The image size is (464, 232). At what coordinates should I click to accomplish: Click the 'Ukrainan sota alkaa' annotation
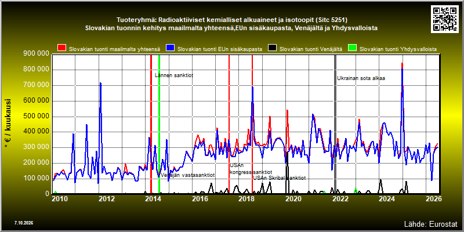[x=361, y=78]
